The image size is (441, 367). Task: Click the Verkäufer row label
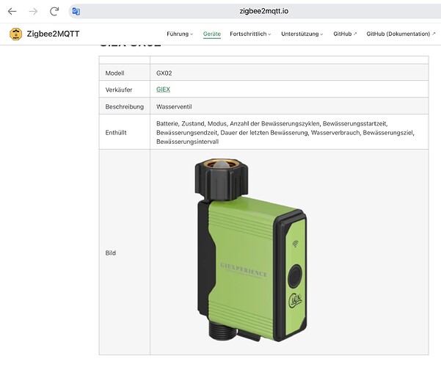click(x=119, y=90)
